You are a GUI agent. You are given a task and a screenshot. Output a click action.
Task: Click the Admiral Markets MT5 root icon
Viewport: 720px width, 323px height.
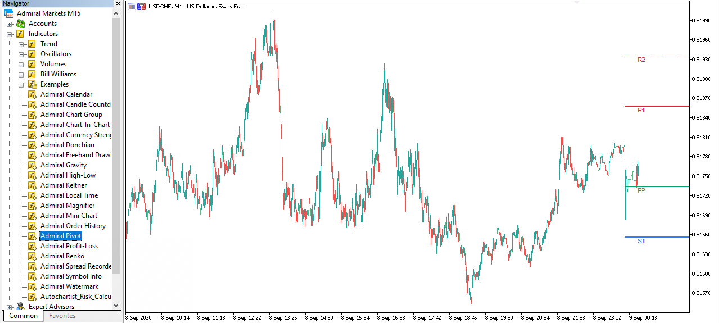coord(9,13)
